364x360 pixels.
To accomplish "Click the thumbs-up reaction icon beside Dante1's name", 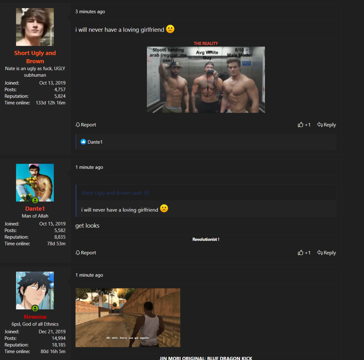I will pyautogui.click(x=83, y=142).
